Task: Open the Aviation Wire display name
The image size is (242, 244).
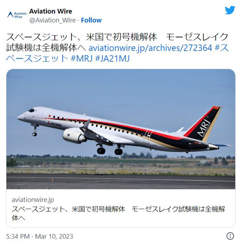Action: tap(50, 11)
